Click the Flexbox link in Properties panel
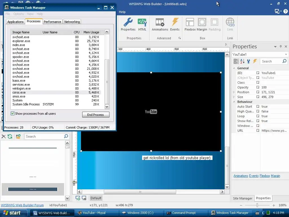Screen dimensions: 289x217 tap(265, 176)
